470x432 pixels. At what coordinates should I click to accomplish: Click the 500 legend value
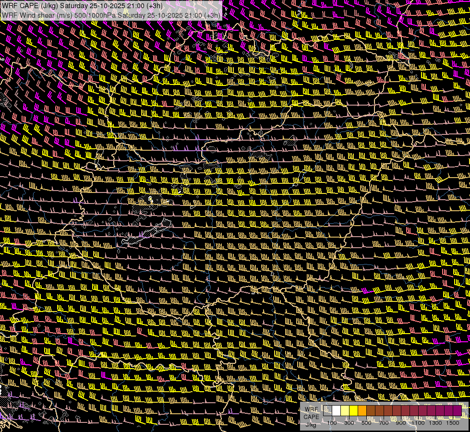(x=366, y=423)
